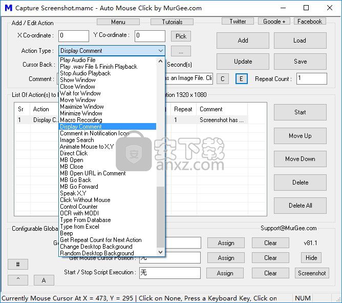Select Close Window action type
342x303 pixels.
77,87
